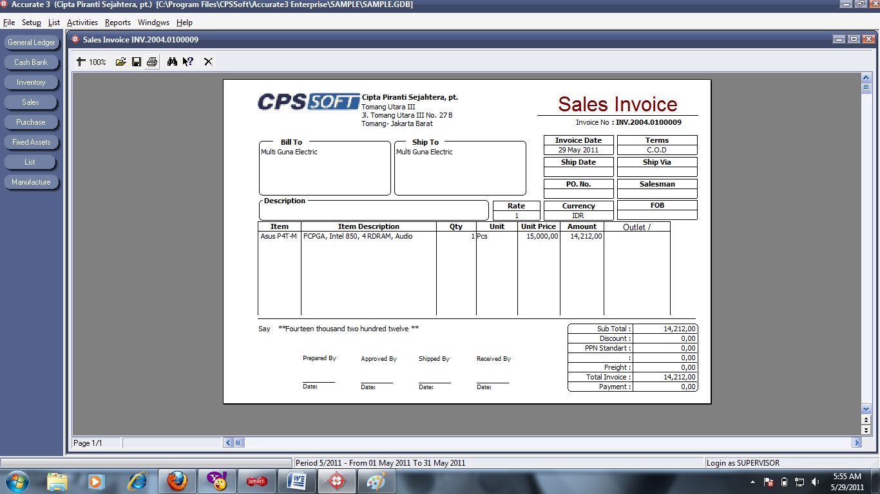This screenshot has height=494, width=880.
Task: Close preview with the X toolbar icon
Action: [x=208, y=62]
